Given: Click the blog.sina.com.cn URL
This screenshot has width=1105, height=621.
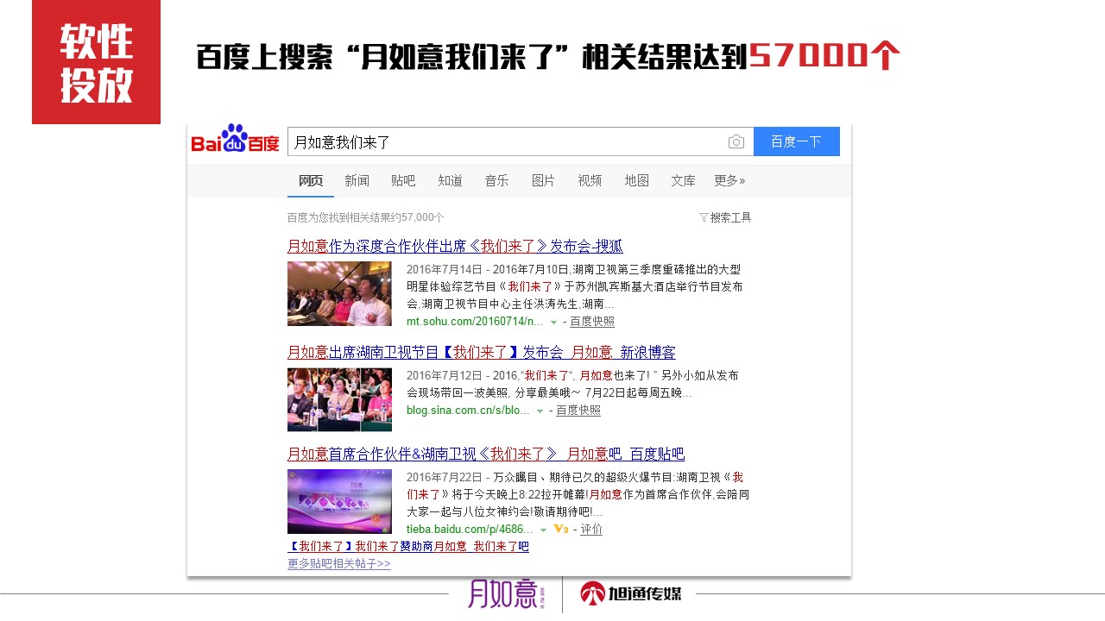Looking at the screenshot, I should click(468, 411).
